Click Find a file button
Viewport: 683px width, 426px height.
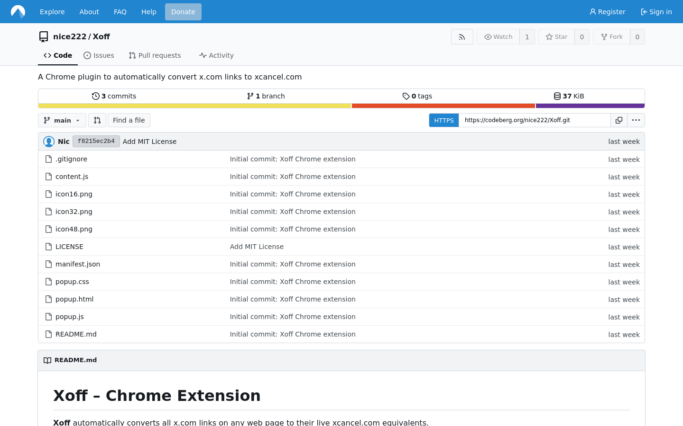tap(129, 120)
